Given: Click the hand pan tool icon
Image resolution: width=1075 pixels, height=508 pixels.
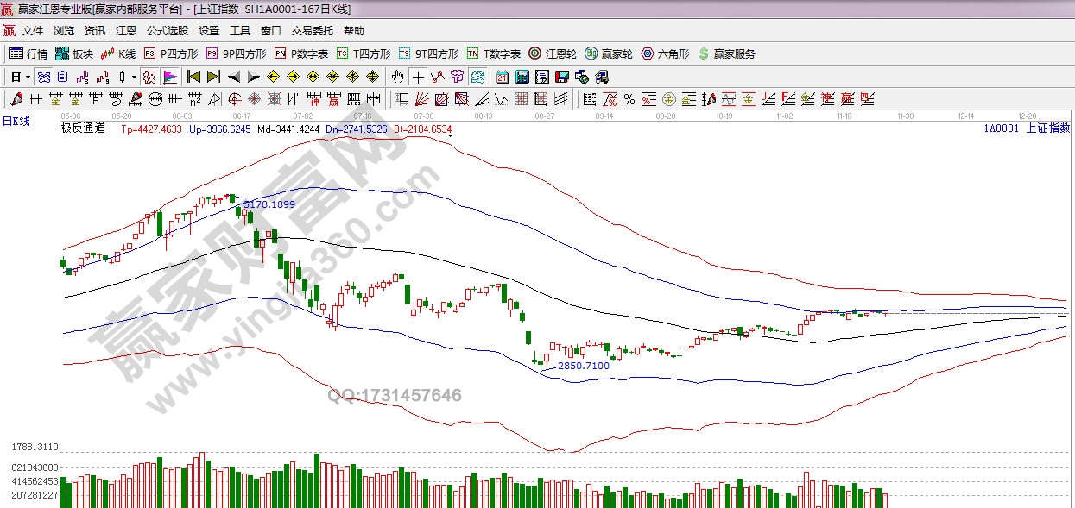Looking at the screenshot, I should 398,77.
